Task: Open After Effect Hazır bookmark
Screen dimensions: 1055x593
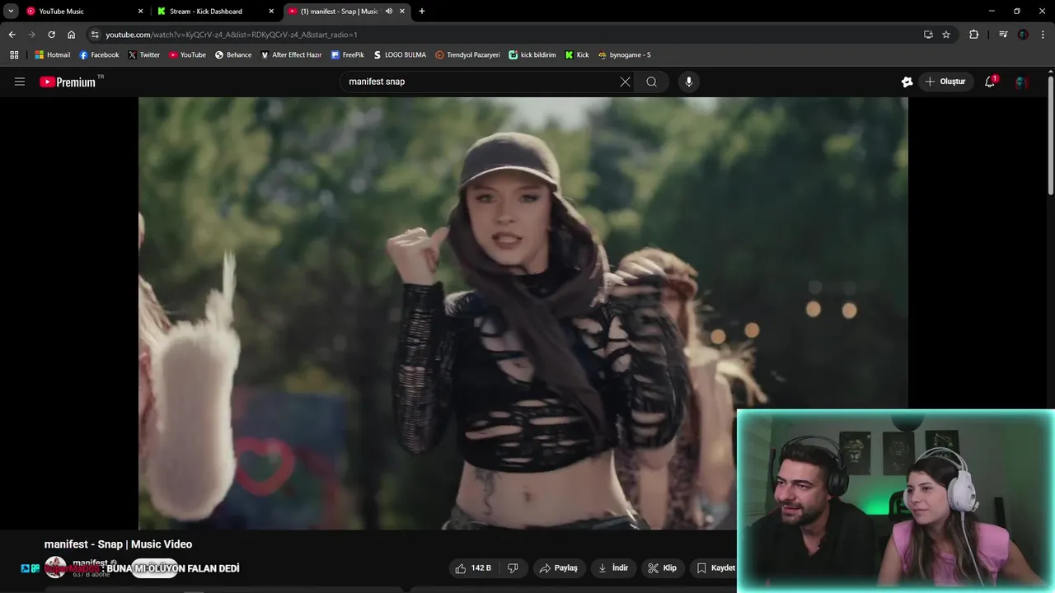Action: pos(291,55)
